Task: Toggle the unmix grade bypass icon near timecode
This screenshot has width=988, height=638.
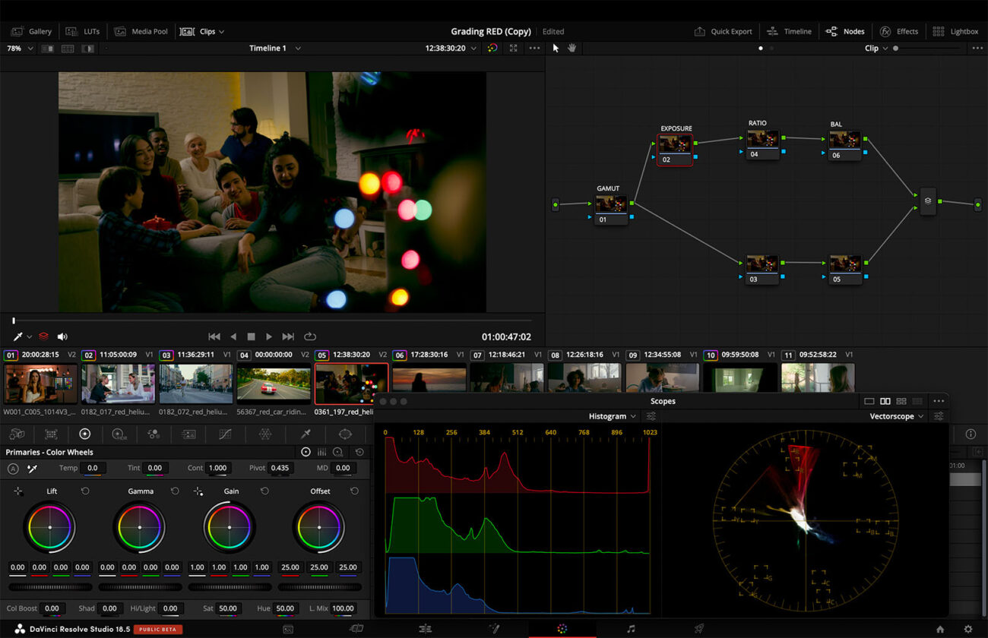Action: [x=492, y=47]
